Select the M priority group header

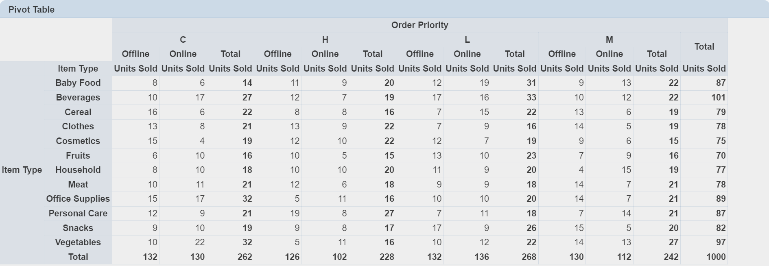[x=609, y=40]
